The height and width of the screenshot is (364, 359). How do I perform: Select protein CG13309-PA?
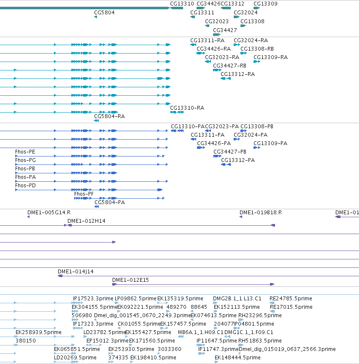pos(270,143)
